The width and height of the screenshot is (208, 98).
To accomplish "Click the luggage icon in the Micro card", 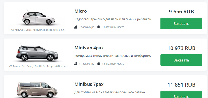I will [x=99, y=27].
